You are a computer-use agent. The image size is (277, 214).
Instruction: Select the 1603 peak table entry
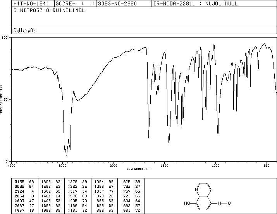(x=51, y=182)
